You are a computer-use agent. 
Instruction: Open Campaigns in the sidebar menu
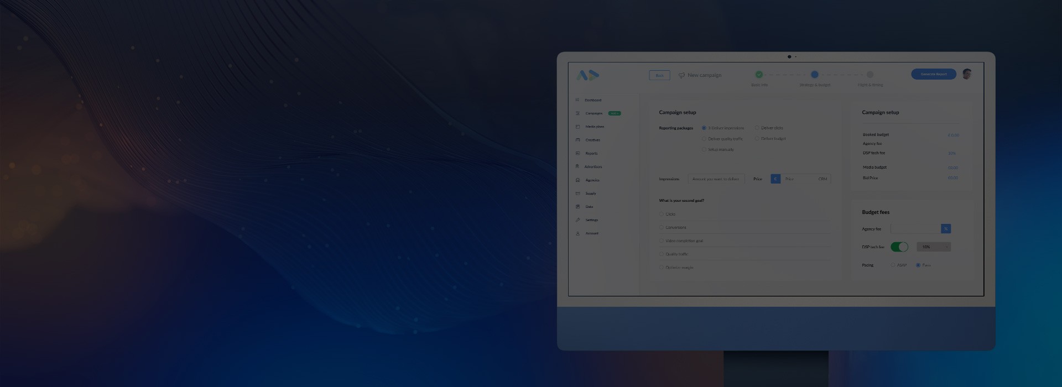594,113
